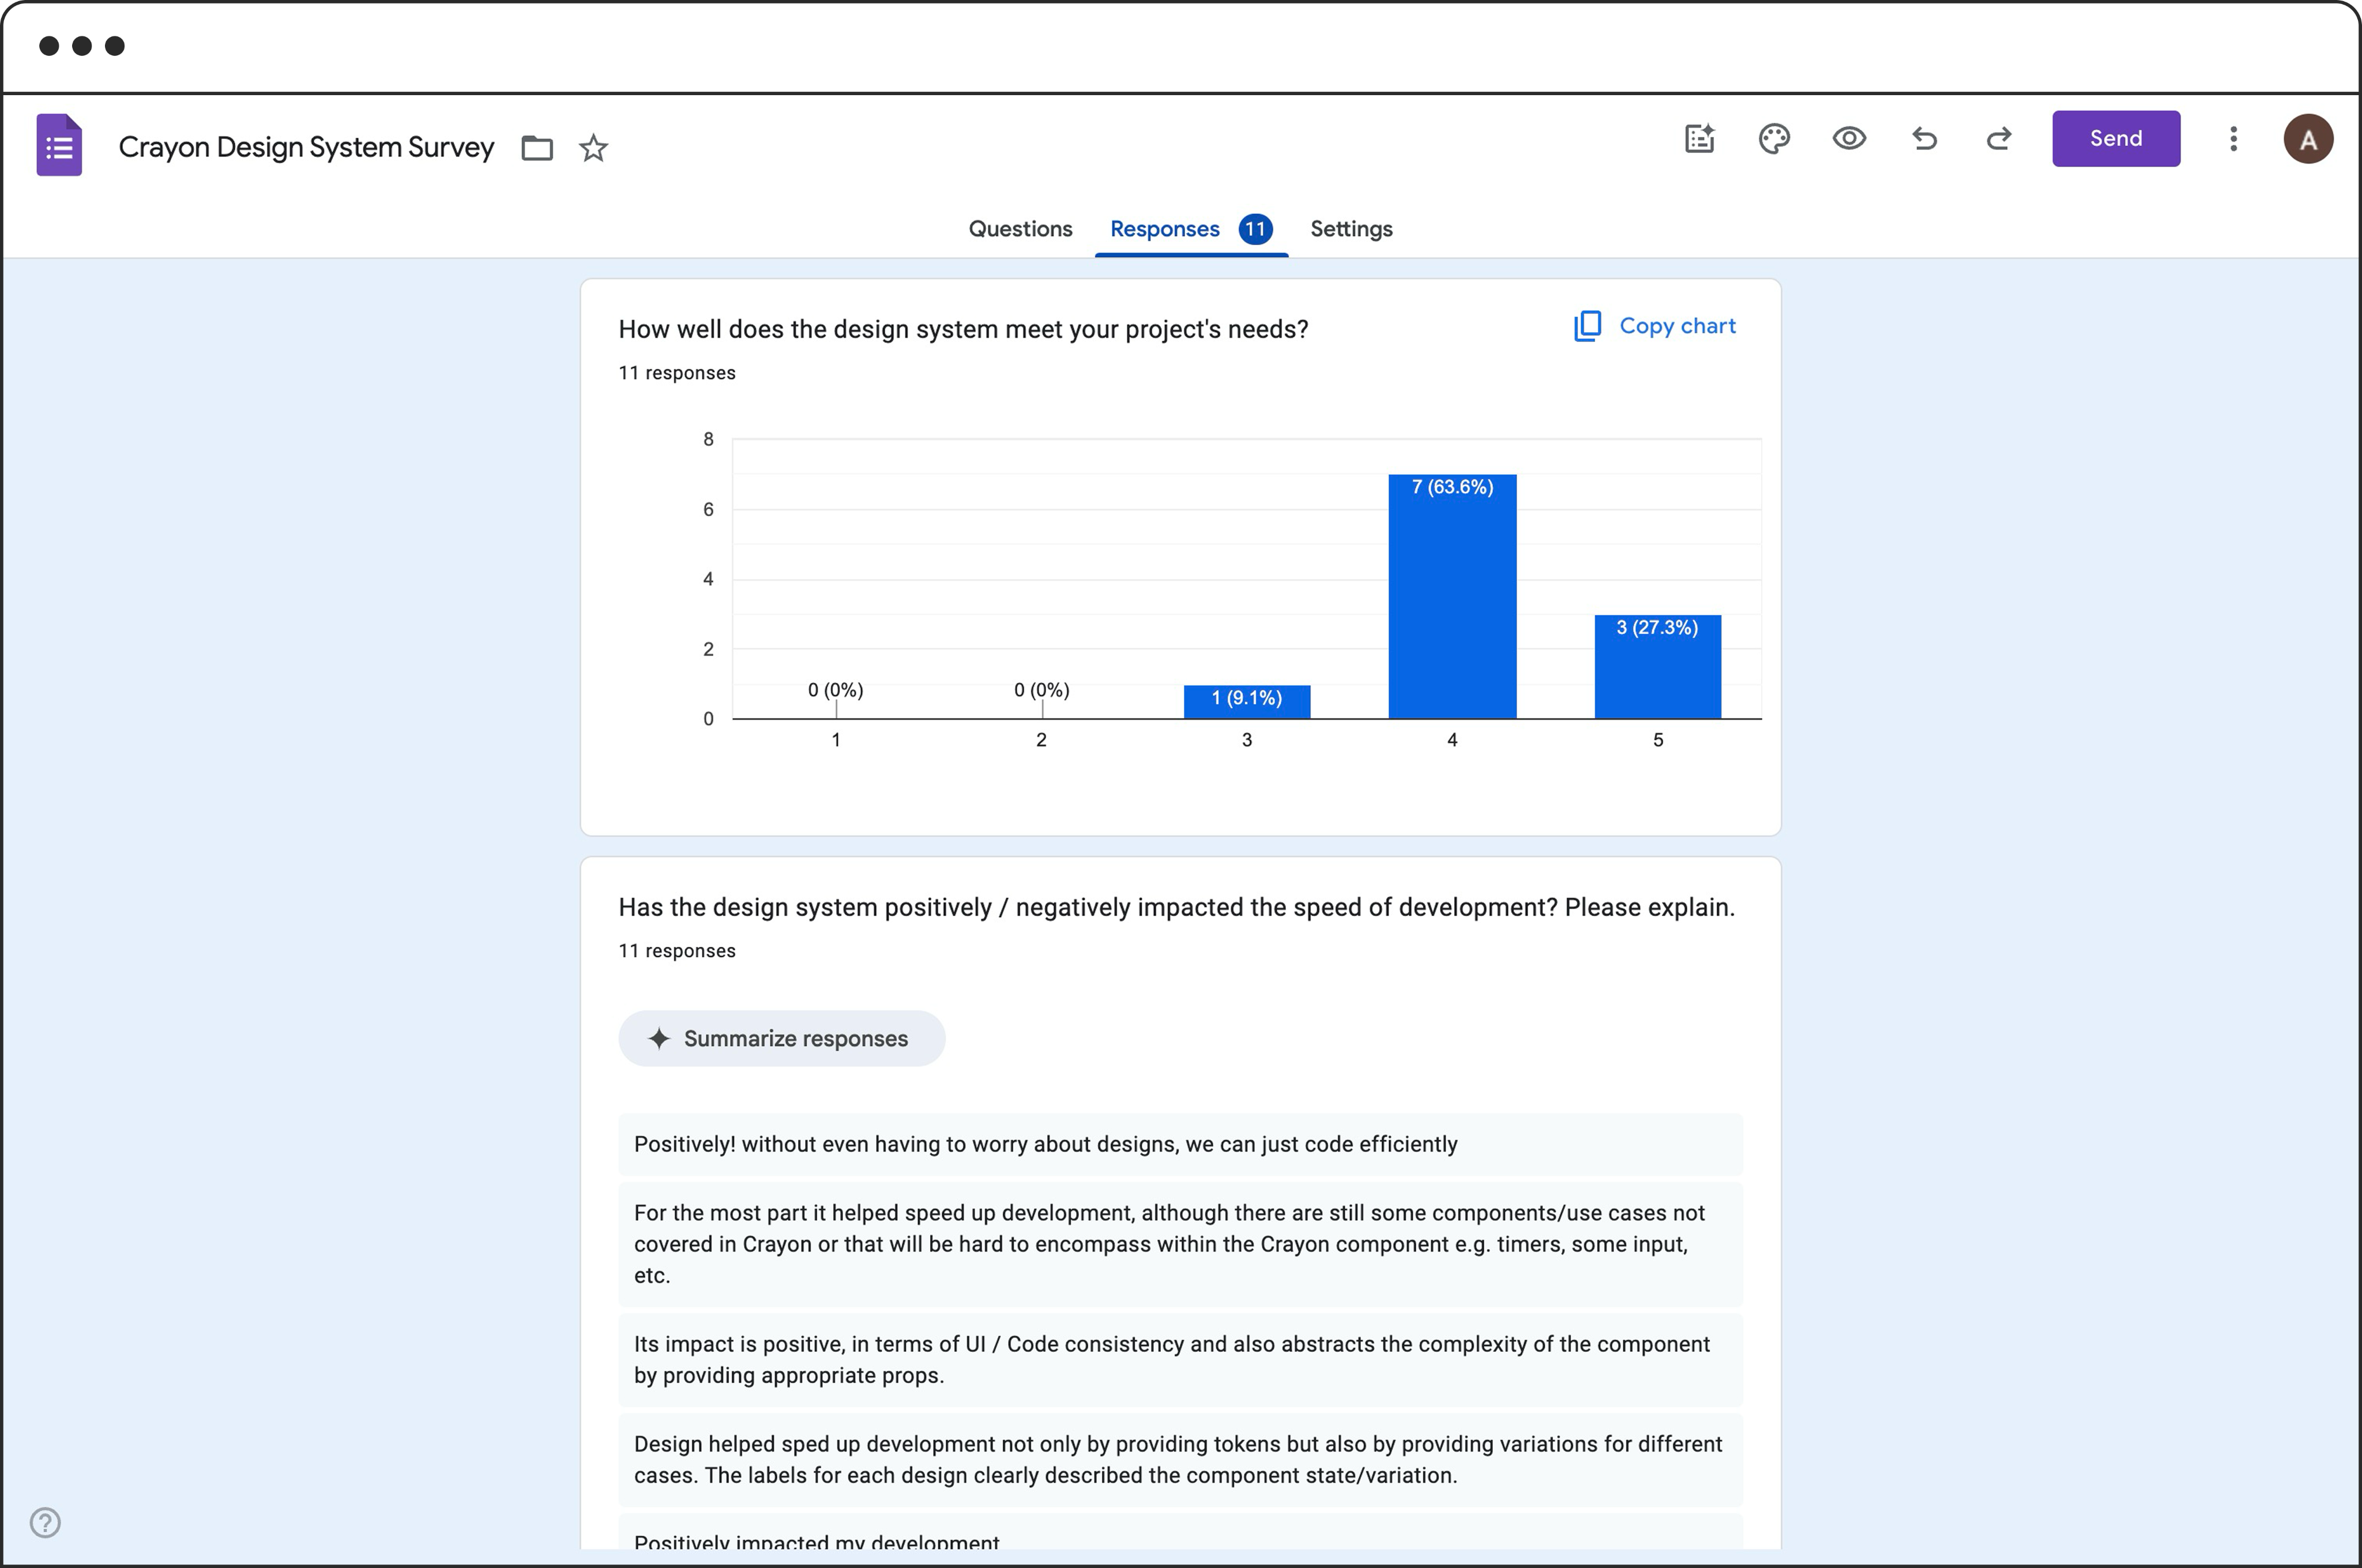Switch to the Questions tab
The height and width of the screenshot is (1568, 2362).
[1020, 229]
